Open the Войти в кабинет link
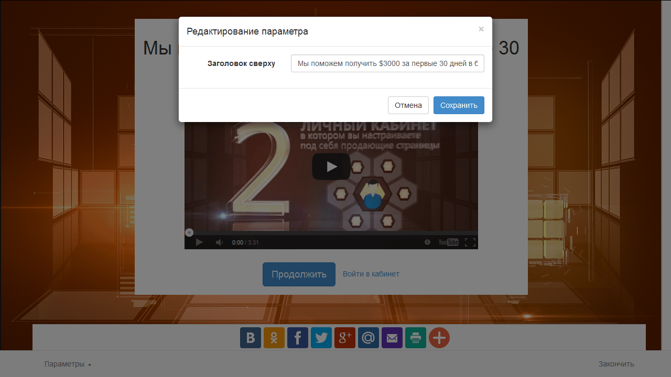 (371, 274)
